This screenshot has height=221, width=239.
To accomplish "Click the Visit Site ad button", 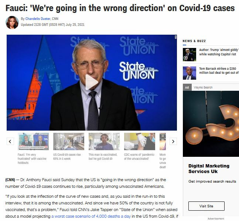I will [206, 206].
